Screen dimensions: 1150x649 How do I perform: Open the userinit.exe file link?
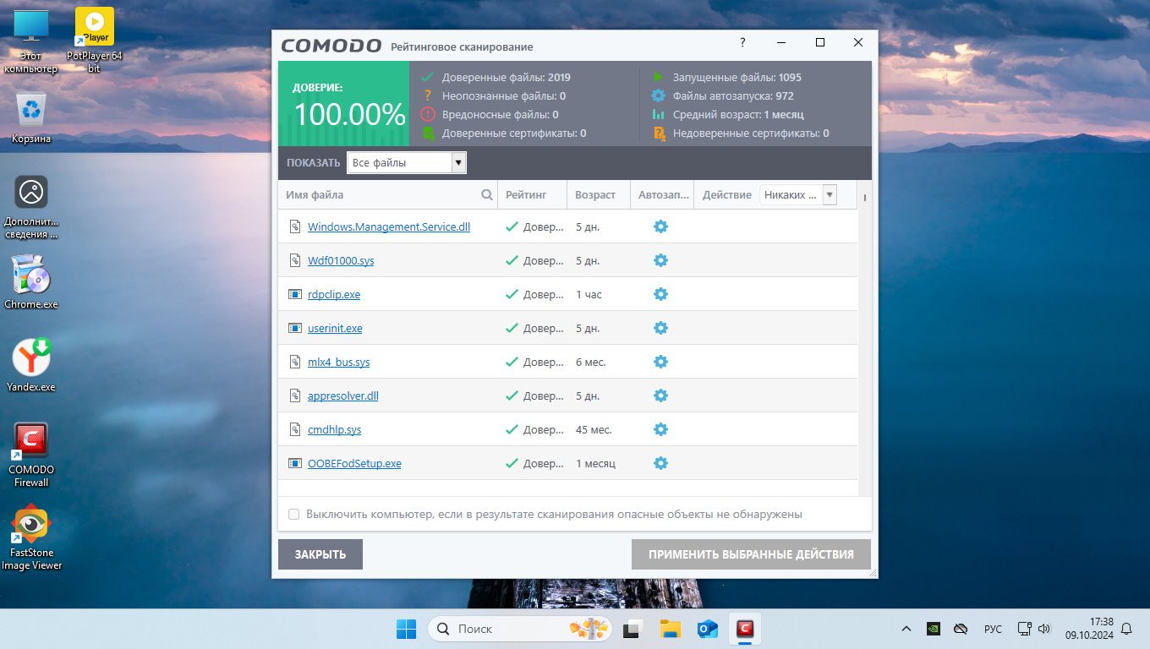pyautogui.click(x=335, y=329)
